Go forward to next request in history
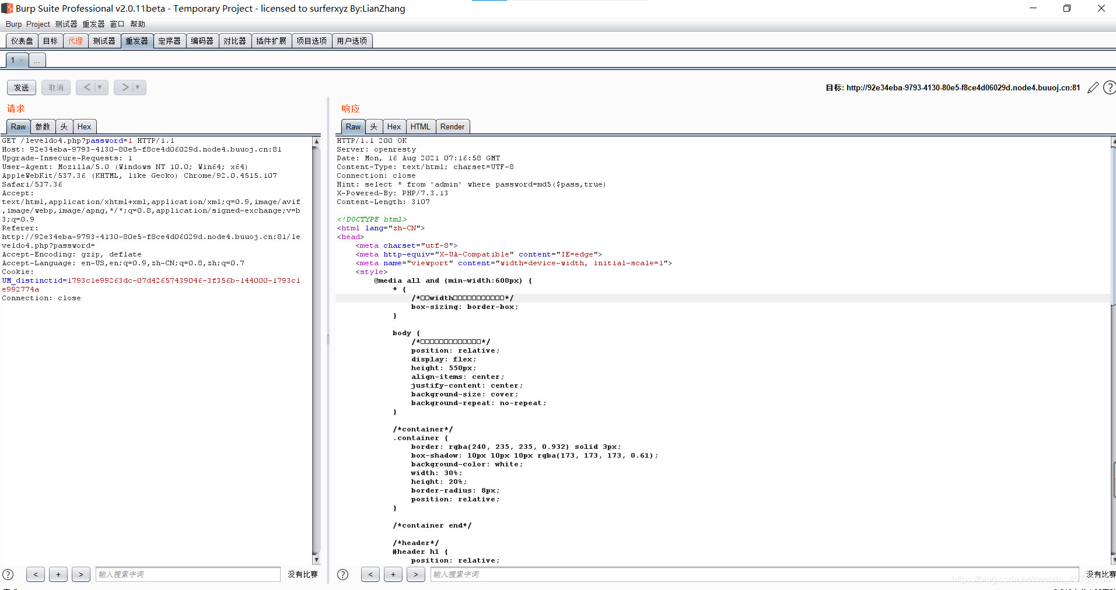 click(124, 87)
